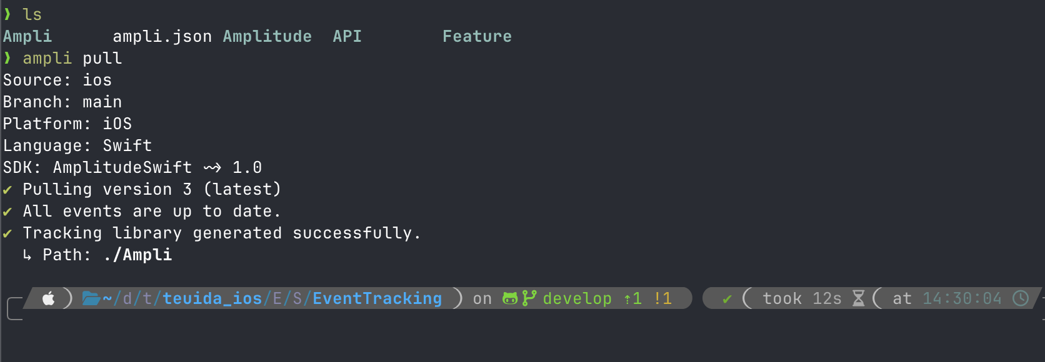The width and height of the screenshot is (1045, 362).
Task: Click the clock icon after the time
Action: click(x=1020, y=298)
